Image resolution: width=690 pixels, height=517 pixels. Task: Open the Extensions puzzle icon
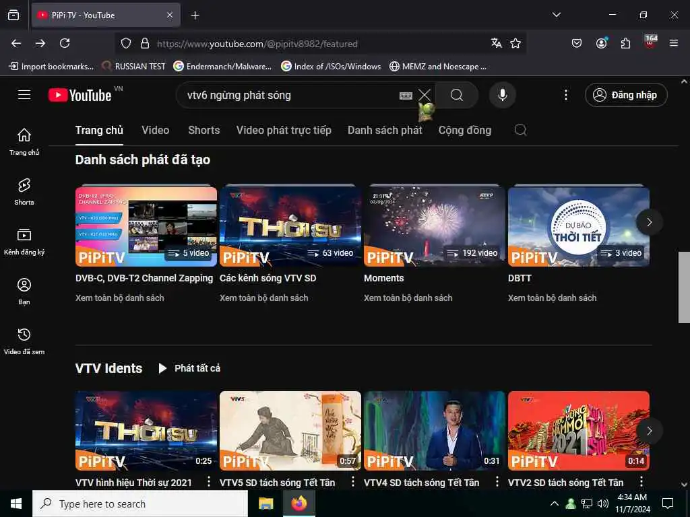point(626,43)
